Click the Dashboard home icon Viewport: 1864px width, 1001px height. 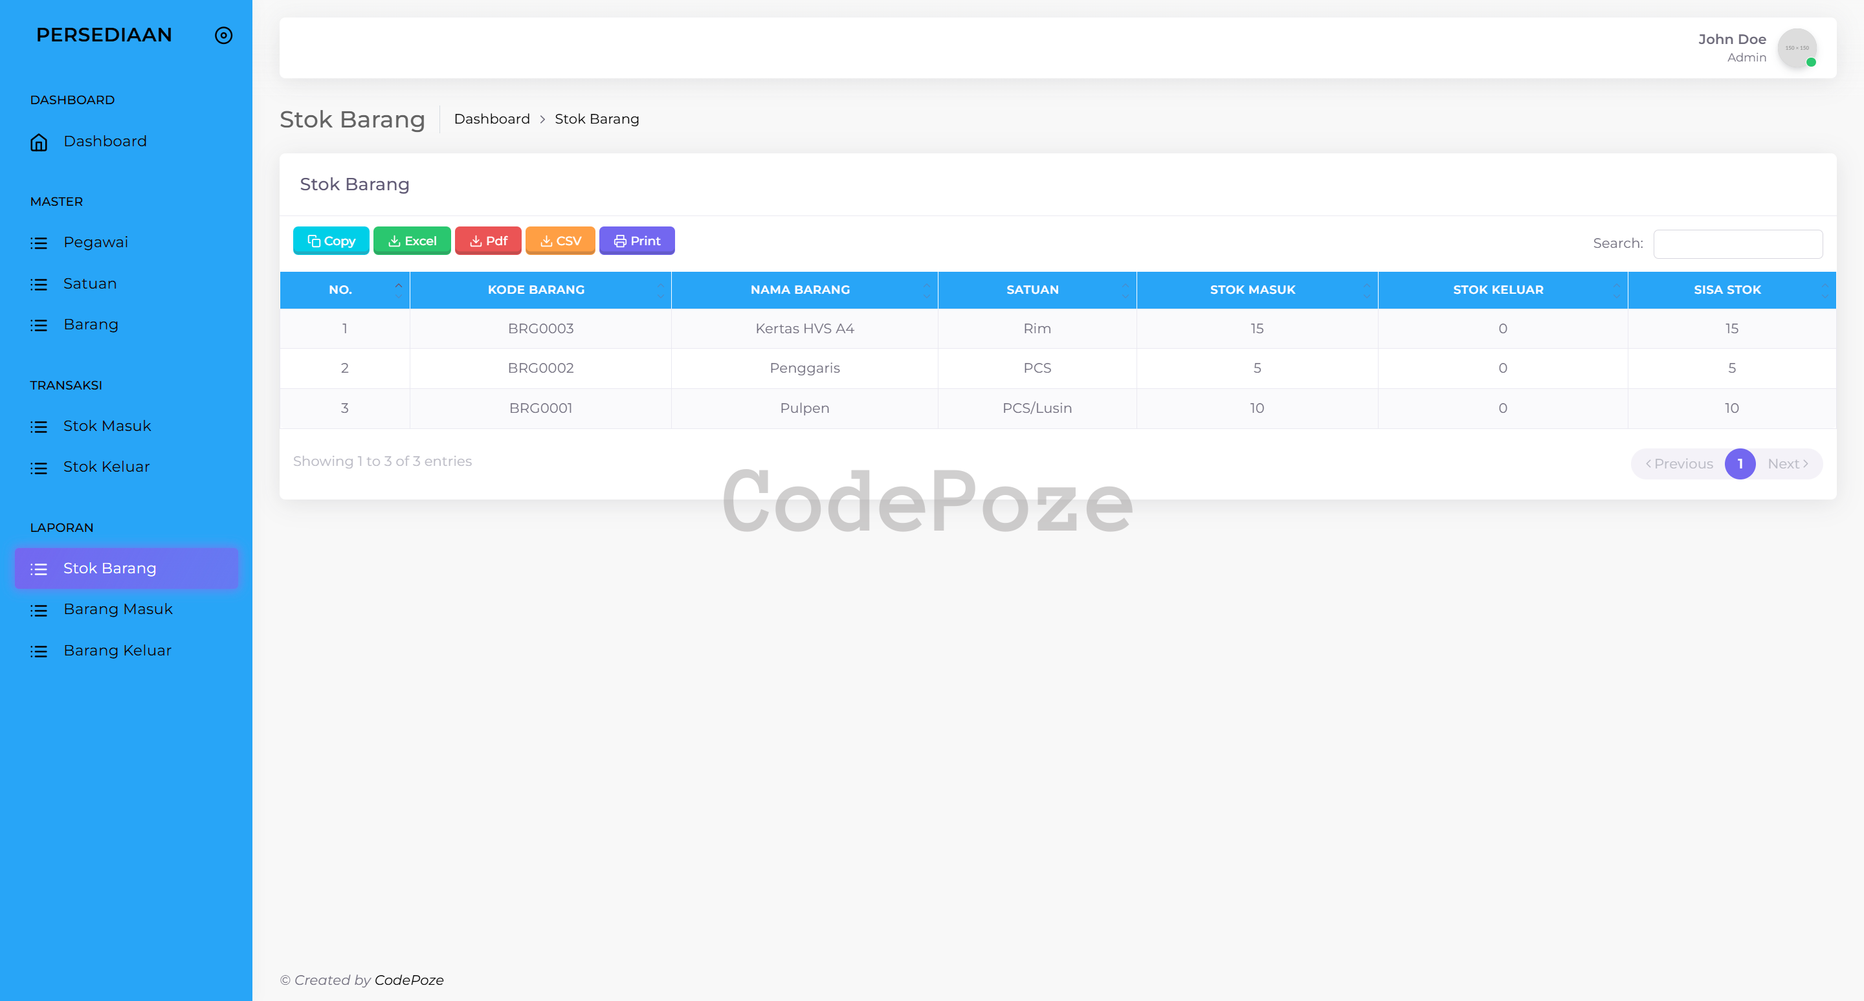coord(39,142)
